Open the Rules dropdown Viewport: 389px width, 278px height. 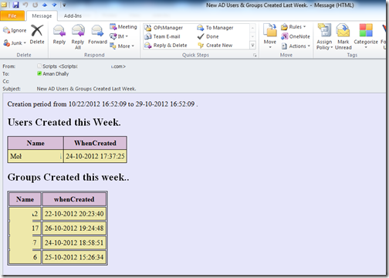[293, 27]
